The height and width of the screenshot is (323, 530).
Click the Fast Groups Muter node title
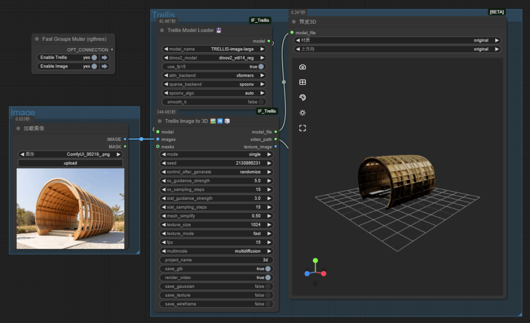(71, 39)
